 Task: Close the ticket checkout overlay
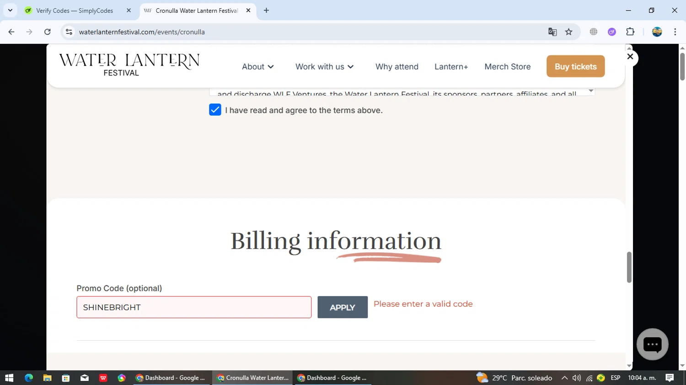point(630,57)
